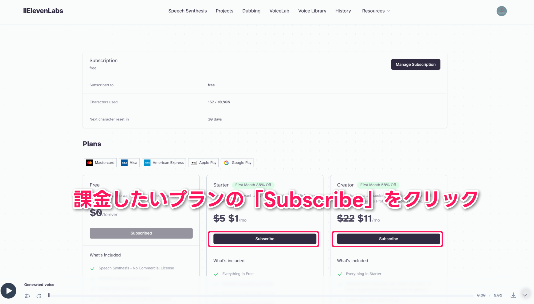Image resolution: width=534 pixels, height=304 pixels.
Task: Click the characters used value 162 / 10,000
Action: pos(219,102)
